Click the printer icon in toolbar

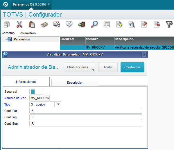click(x=57, y=24)
